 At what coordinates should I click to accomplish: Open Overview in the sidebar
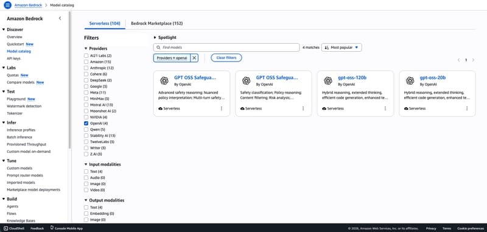pos(15,37)
